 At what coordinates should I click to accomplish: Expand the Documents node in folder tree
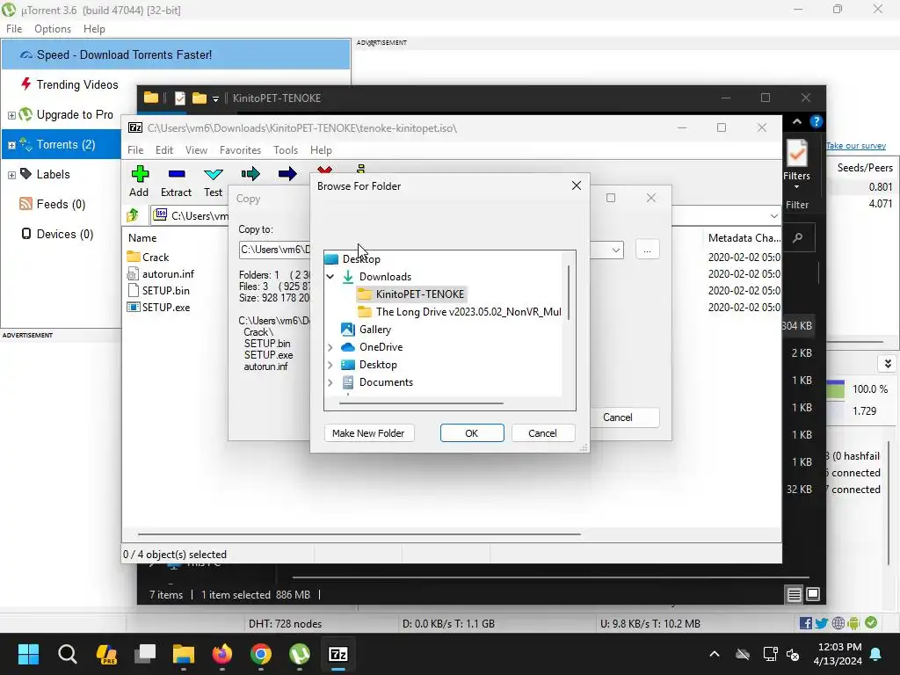(330, 382)
